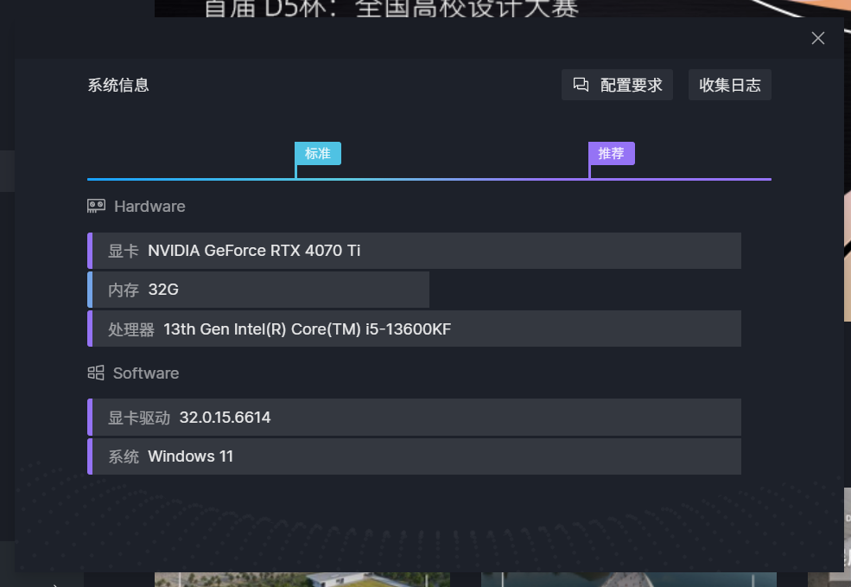The image size is (851, 587).
Task: Click the Software section label
Action: (x=146, y=373)
